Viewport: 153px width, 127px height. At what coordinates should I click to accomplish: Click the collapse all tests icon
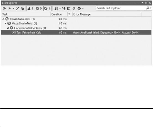click(74, 9)
